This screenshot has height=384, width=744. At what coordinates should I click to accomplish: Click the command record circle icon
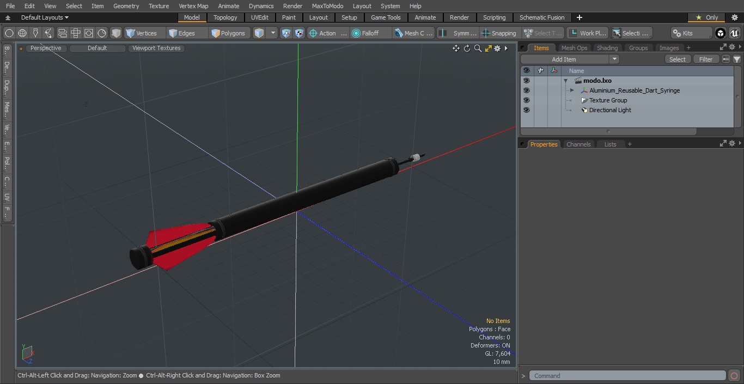point(734,376)
